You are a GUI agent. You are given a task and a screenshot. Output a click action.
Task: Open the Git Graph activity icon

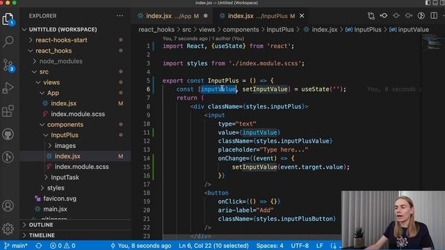tap(8, 157)
